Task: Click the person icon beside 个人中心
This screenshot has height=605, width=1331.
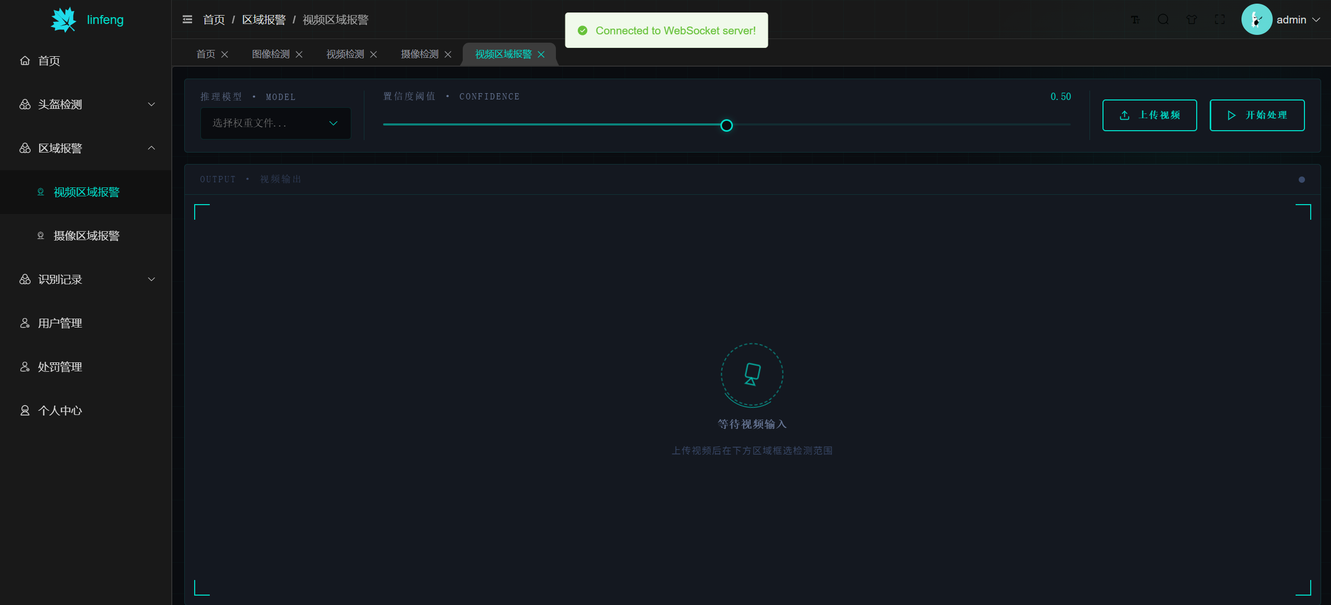Action: tap(25, 411)
